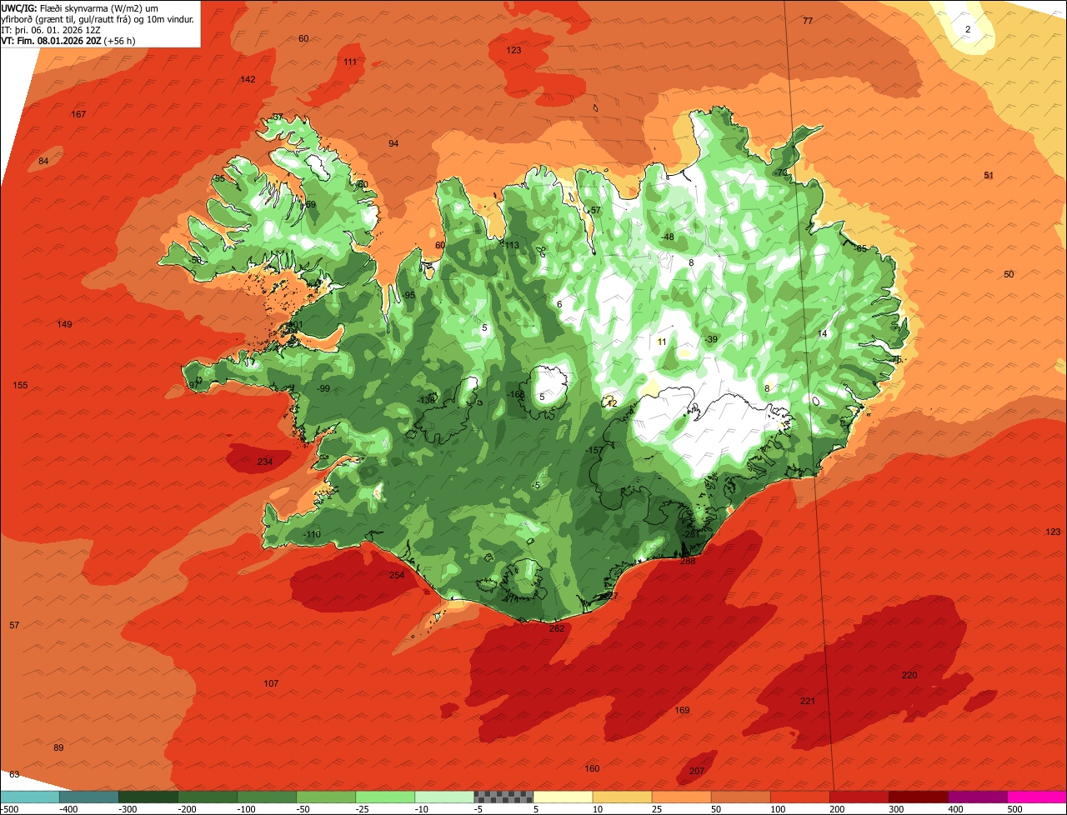The height and width of the screenshot is (815, 1067).
Task: Click the map value '-110' on the Reykjanes peninsula
Action: [x=312, y=535]
